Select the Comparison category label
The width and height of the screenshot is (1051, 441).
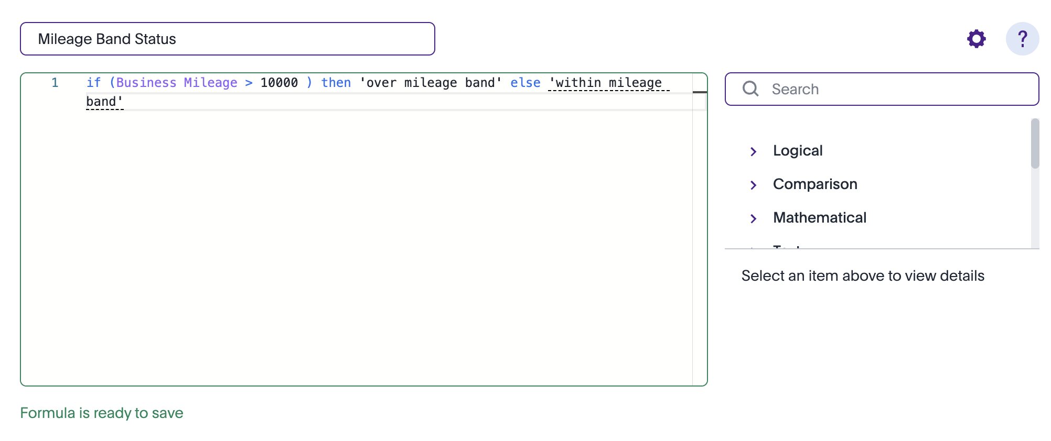click(815, 184)
